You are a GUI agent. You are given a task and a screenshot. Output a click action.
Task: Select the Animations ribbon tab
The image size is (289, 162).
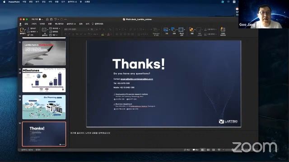[59, 24]
